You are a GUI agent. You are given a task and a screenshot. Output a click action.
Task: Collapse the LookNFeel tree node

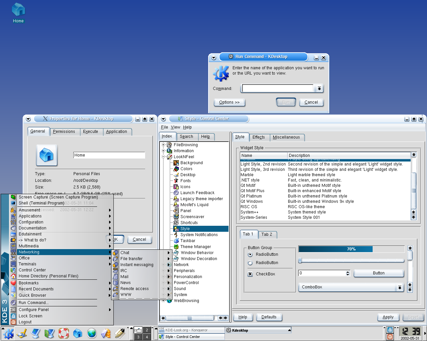point(163,157)
